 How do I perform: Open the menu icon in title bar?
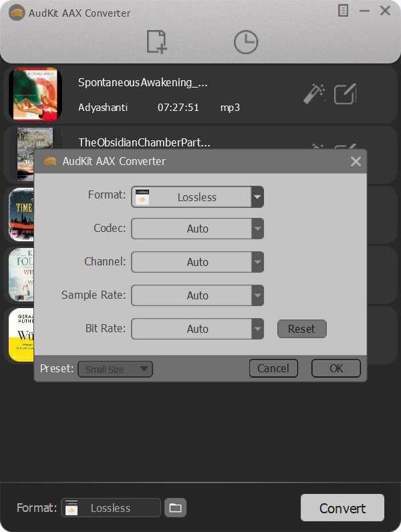coord(343,11)
